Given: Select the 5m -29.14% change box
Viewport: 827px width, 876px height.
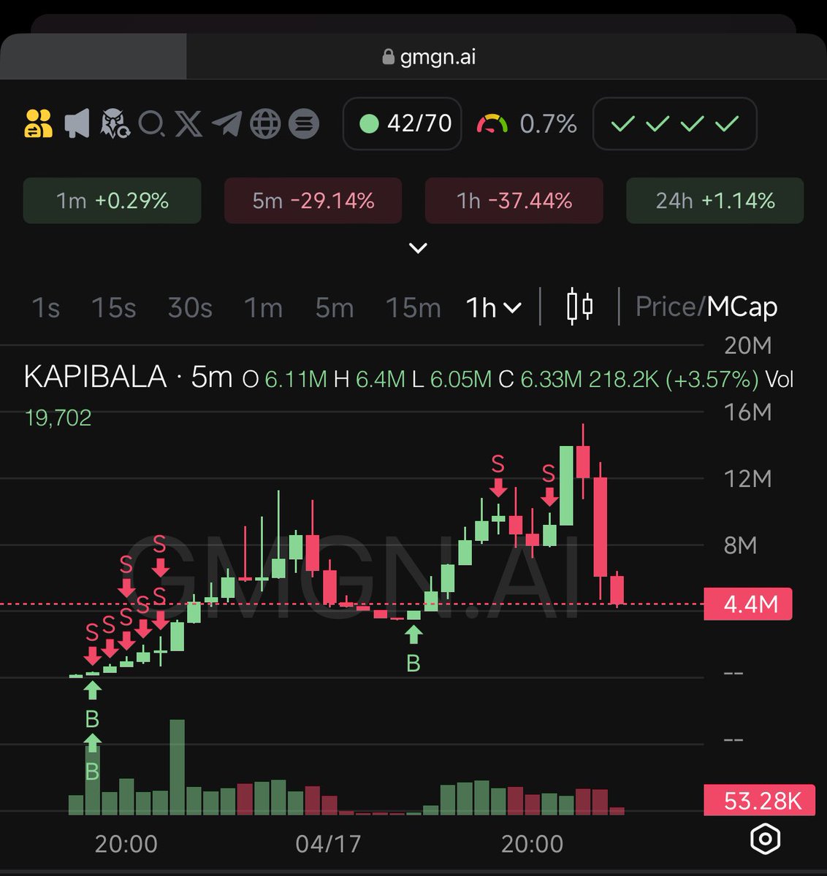Looking at the screenshot, I should point(313,200).
